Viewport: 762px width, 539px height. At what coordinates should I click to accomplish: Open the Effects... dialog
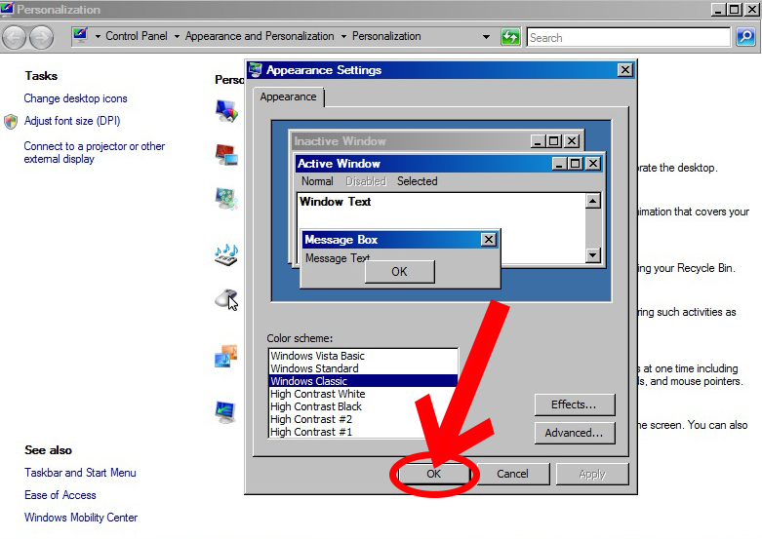point(574,404)
